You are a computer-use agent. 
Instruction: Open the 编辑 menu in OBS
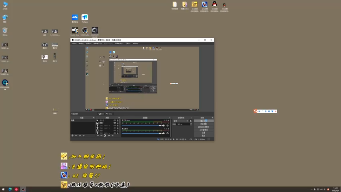coord(81,44)
